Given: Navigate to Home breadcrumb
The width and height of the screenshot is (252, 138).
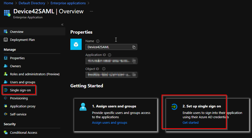Looking at the screenshot, I should [9, 3].
